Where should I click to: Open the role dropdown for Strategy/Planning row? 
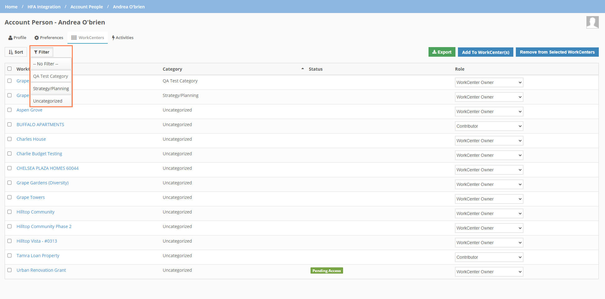click(489, 97)
